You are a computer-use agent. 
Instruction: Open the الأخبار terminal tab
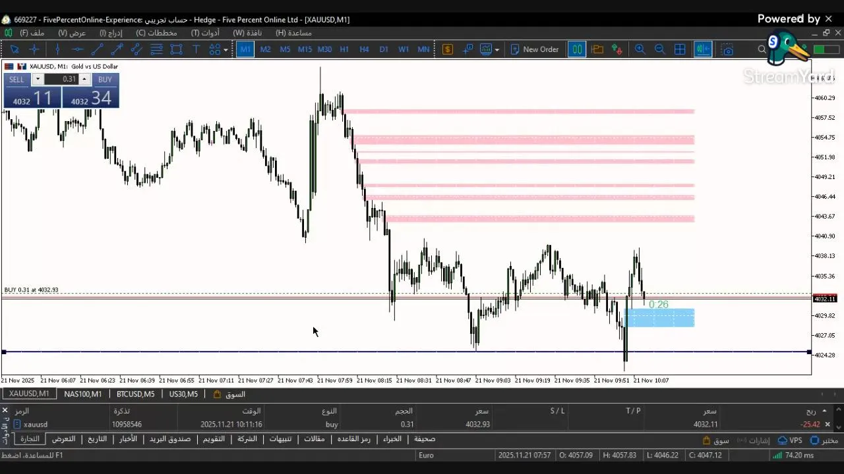128,439
